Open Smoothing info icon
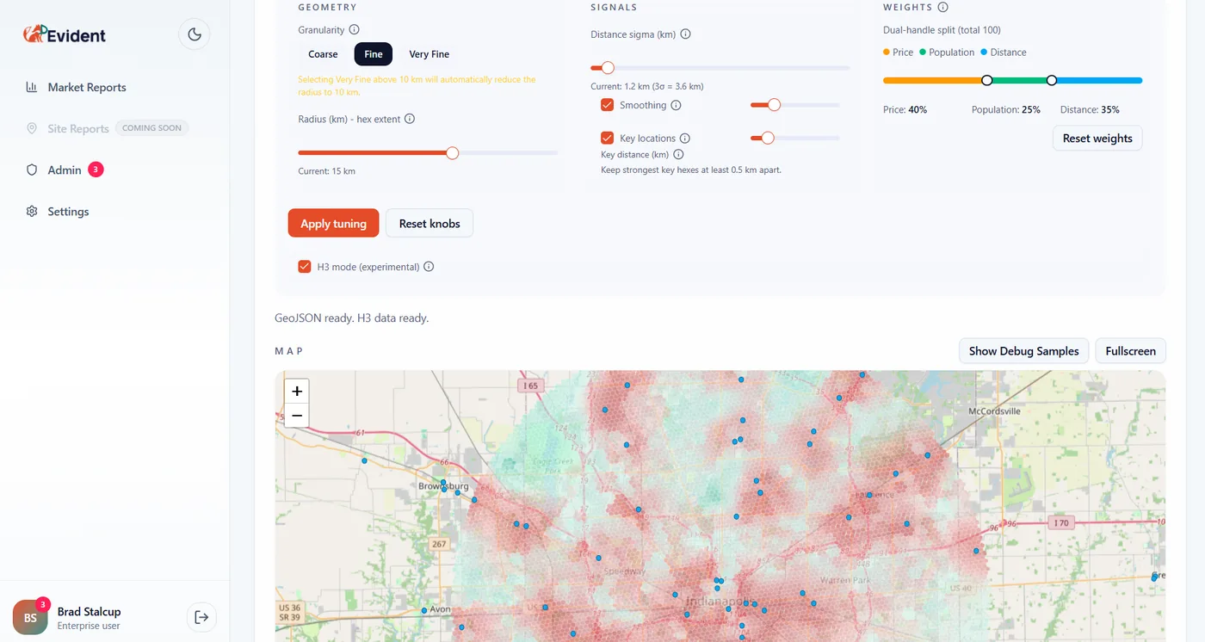This screenshot has width=1205, height=642. (676, 105)
